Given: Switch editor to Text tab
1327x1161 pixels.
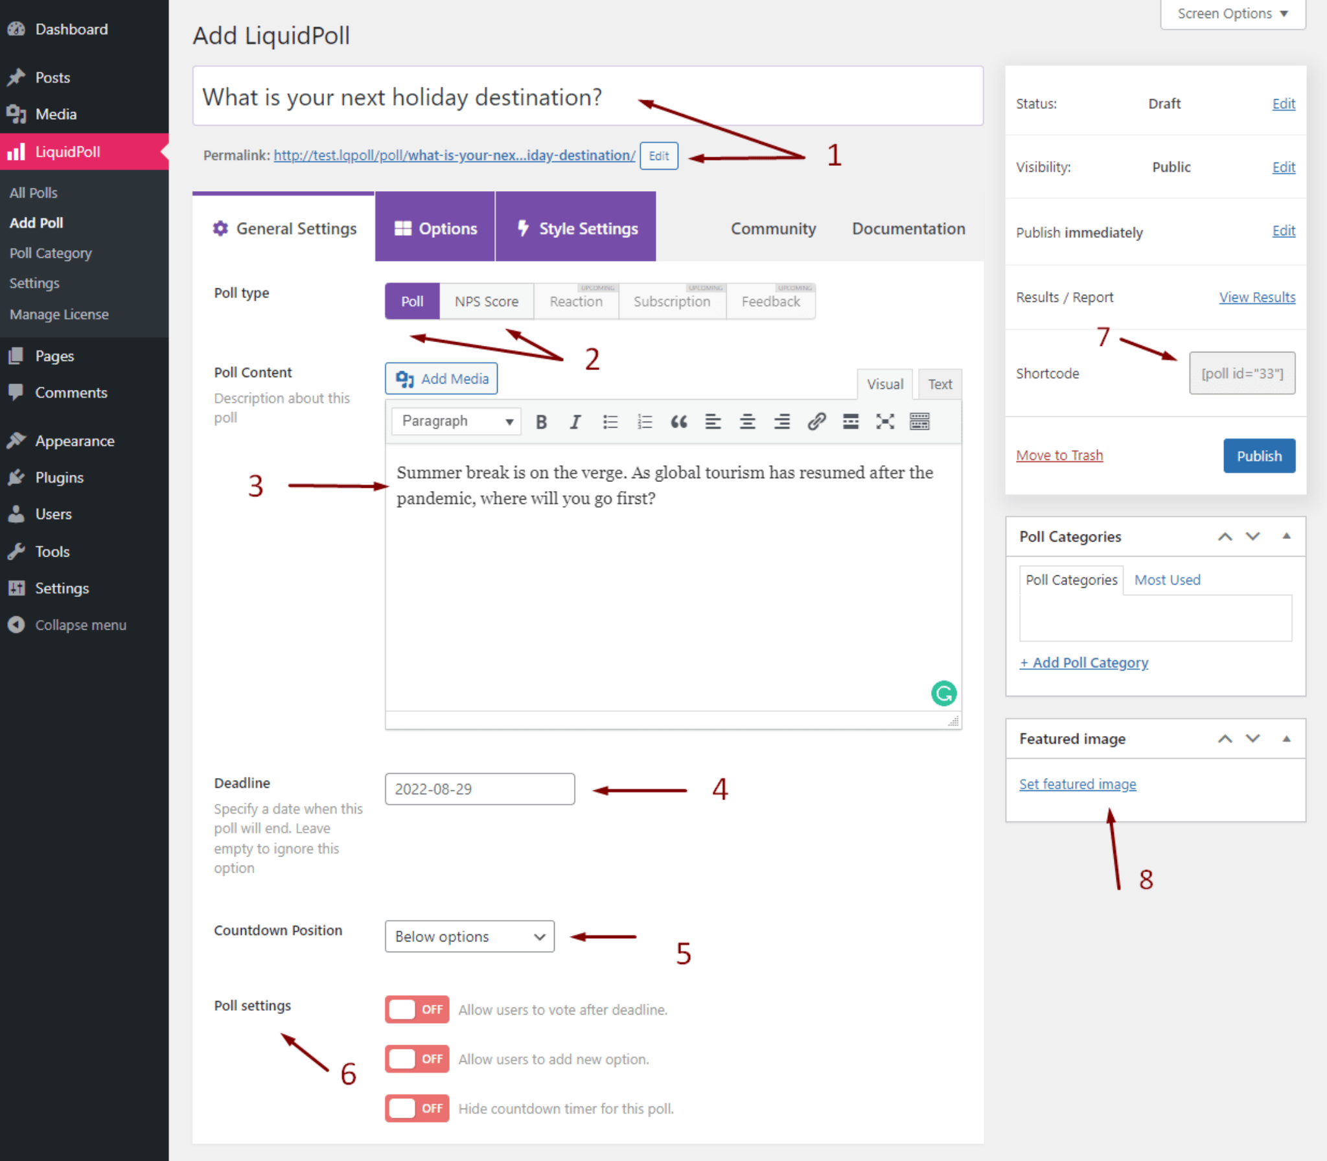Looking at the screenshot, I should (940, 384).
